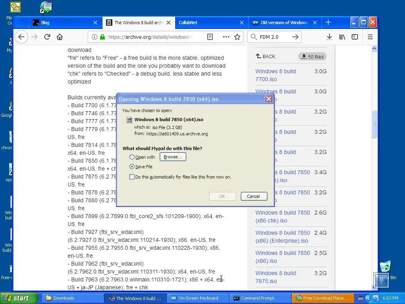The width and height of the screenshot is (405, 304).
Task: Open the on-screen keyboard tray icon
Action: coord(361,298)
